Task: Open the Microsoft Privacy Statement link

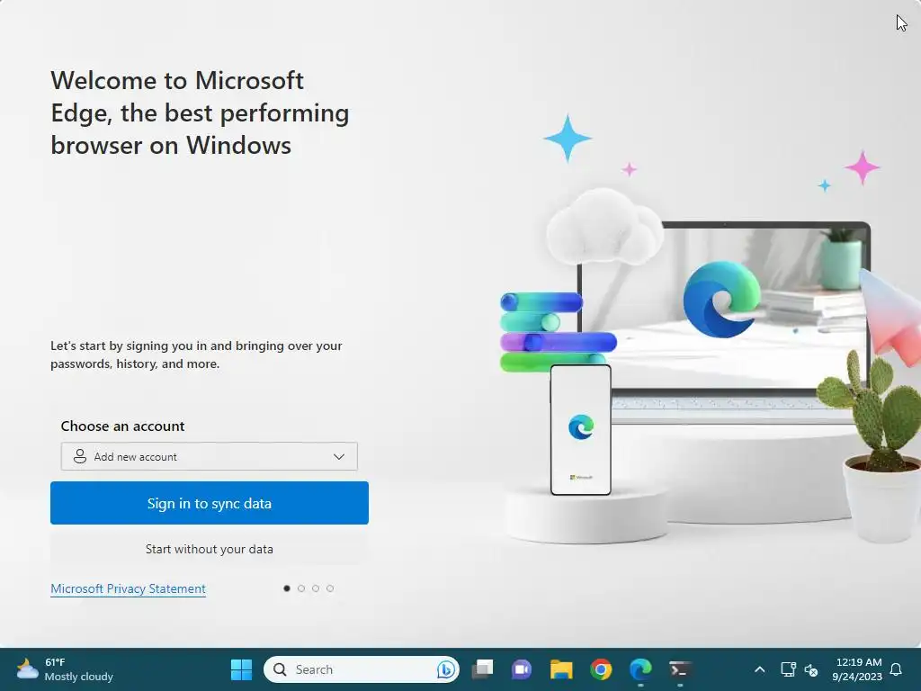Action: (128, 588)
